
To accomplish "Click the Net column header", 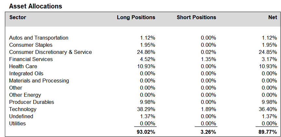I will (x=273, y=17).
